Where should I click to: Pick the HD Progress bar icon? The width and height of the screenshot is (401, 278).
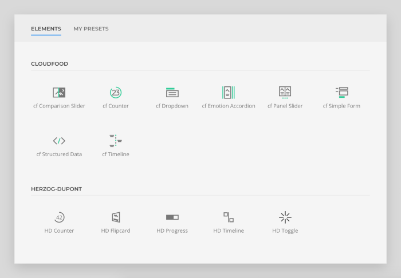172,217
